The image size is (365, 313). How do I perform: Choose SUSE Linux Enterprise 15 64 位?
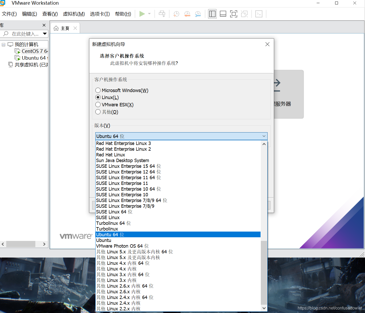[178, 166]
